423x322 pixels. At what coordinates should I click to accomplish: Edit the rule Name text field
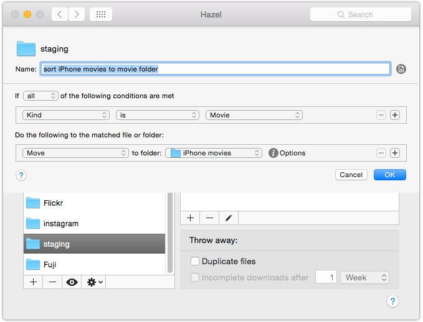click(x=216, y=69)
